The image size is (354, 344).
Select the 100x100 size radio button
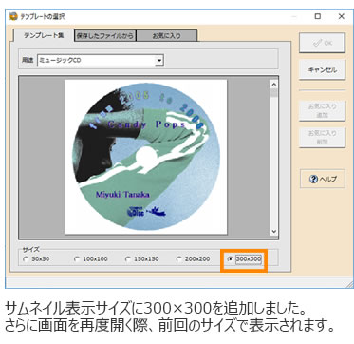(77, 259)
